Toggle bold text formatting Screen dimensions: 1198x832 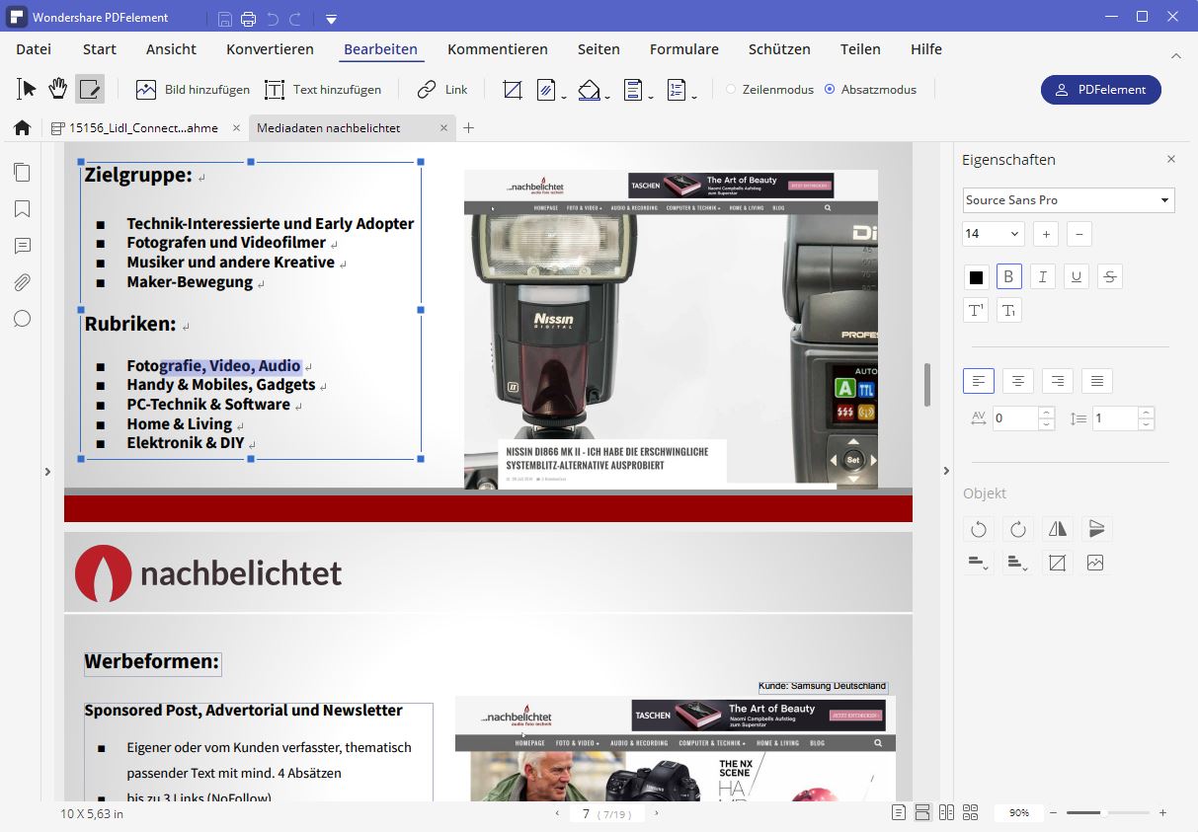coord(1008,277)
